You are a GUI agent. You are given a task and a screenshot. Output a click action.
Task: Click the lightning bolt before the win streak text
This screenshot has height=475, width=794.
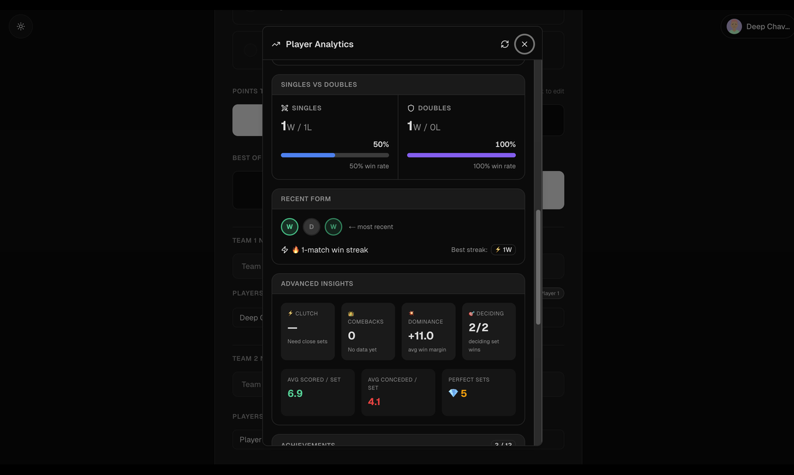click(x=284, y=249)
